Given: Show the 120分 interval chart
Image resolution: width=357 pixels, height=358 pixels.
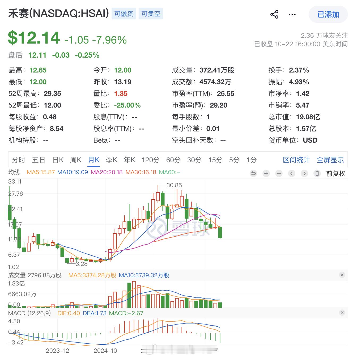Looking at the screenshot, I should point(151,160).
